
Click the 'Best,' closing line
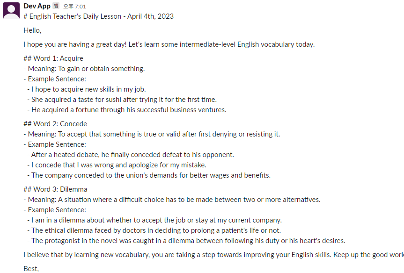[31, 269]
